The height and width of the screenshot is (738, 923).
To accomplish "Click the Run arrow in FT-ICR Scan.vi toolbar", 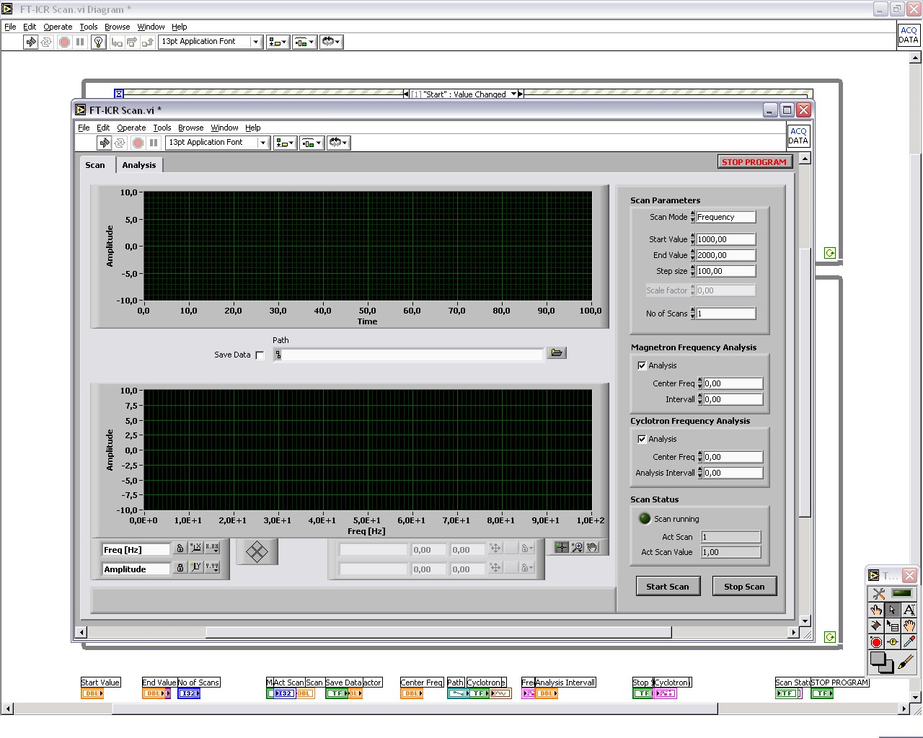I will pos(105,143).
